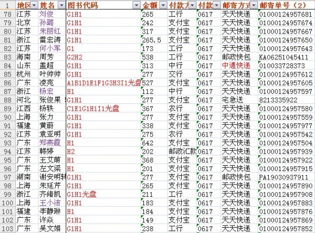Select tracking number cell PA19030937911
The image size is (315, 233).
tap(283, 177)
